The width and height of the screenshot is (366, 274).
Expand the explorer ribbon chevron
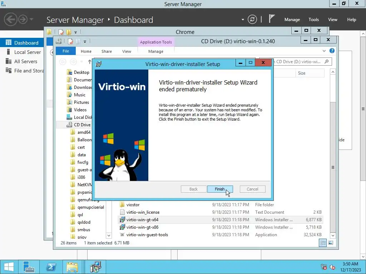point(324,51)
